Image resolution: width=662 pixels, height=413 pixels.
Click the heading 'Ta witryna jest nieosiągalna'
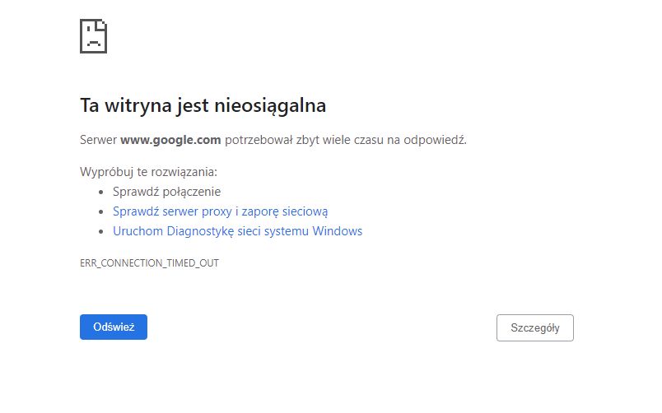(x=203, y=105)
